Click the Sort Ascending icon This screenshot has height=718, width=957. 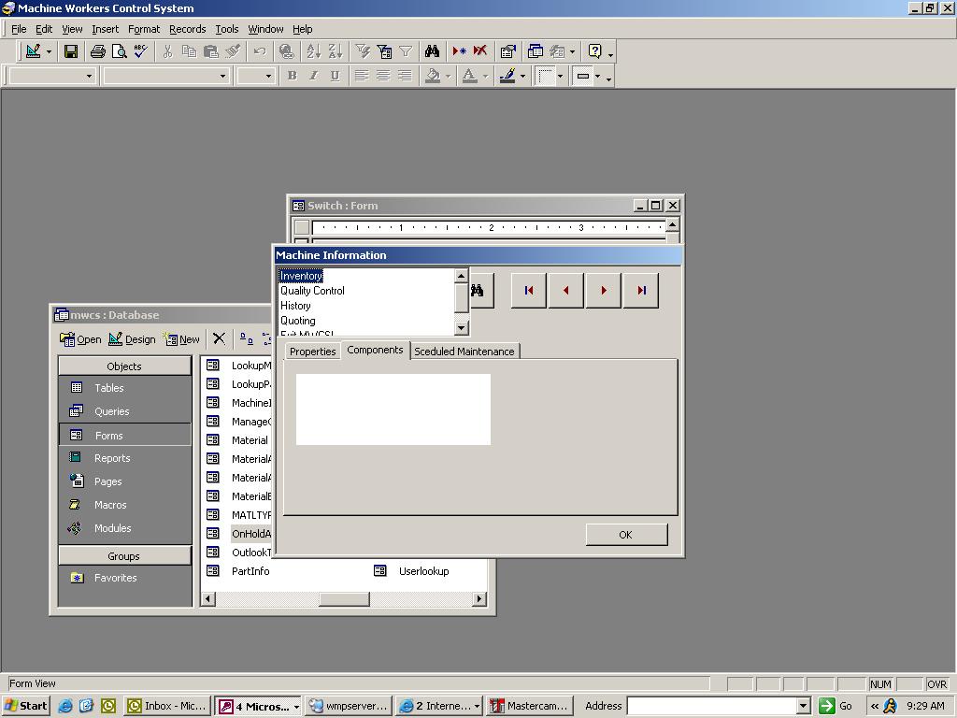pos(313,51)
